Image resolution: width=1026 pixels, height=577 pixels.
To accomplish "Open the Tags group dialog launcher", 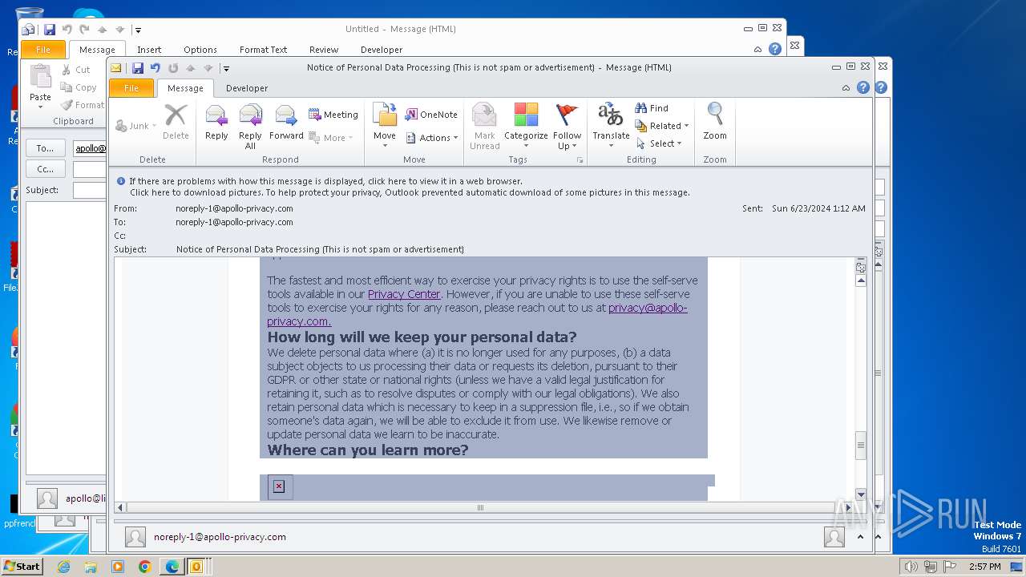I will click(580, 160).
